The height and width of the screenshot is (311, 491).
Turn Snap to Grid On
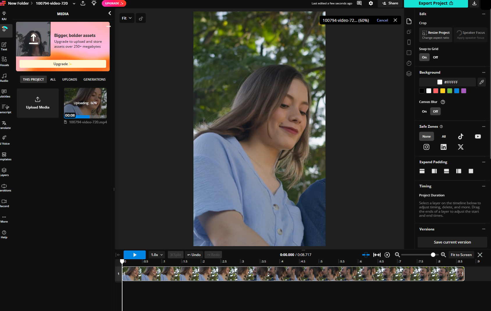coord(424,57)
